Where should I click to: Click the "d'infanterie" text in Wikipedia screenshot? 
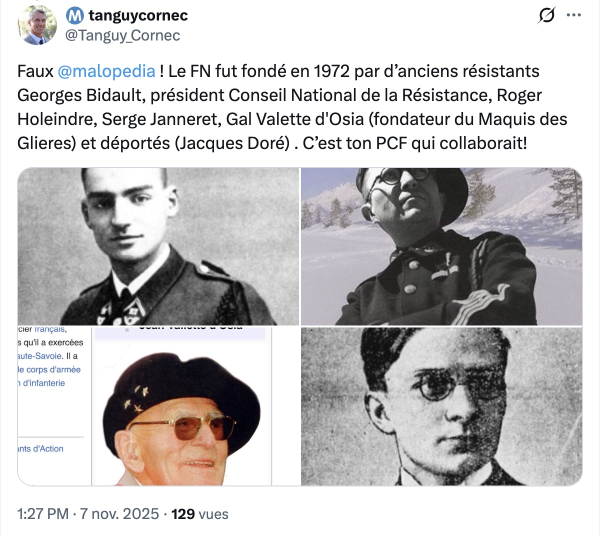[44, 383]
